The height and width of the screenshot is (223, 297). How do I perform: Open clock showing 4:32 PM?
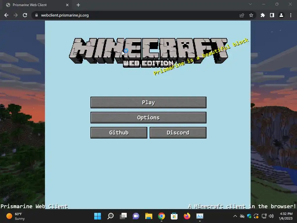coord(286,216)
